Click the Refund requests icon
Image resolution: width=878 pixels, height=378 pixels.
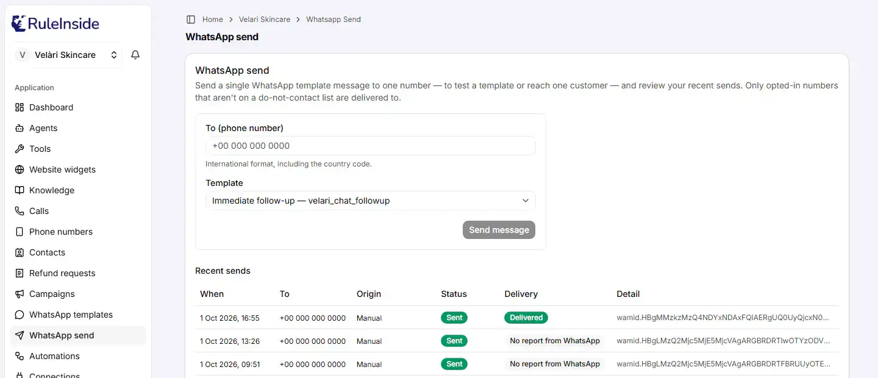click(x=20, y=273)
